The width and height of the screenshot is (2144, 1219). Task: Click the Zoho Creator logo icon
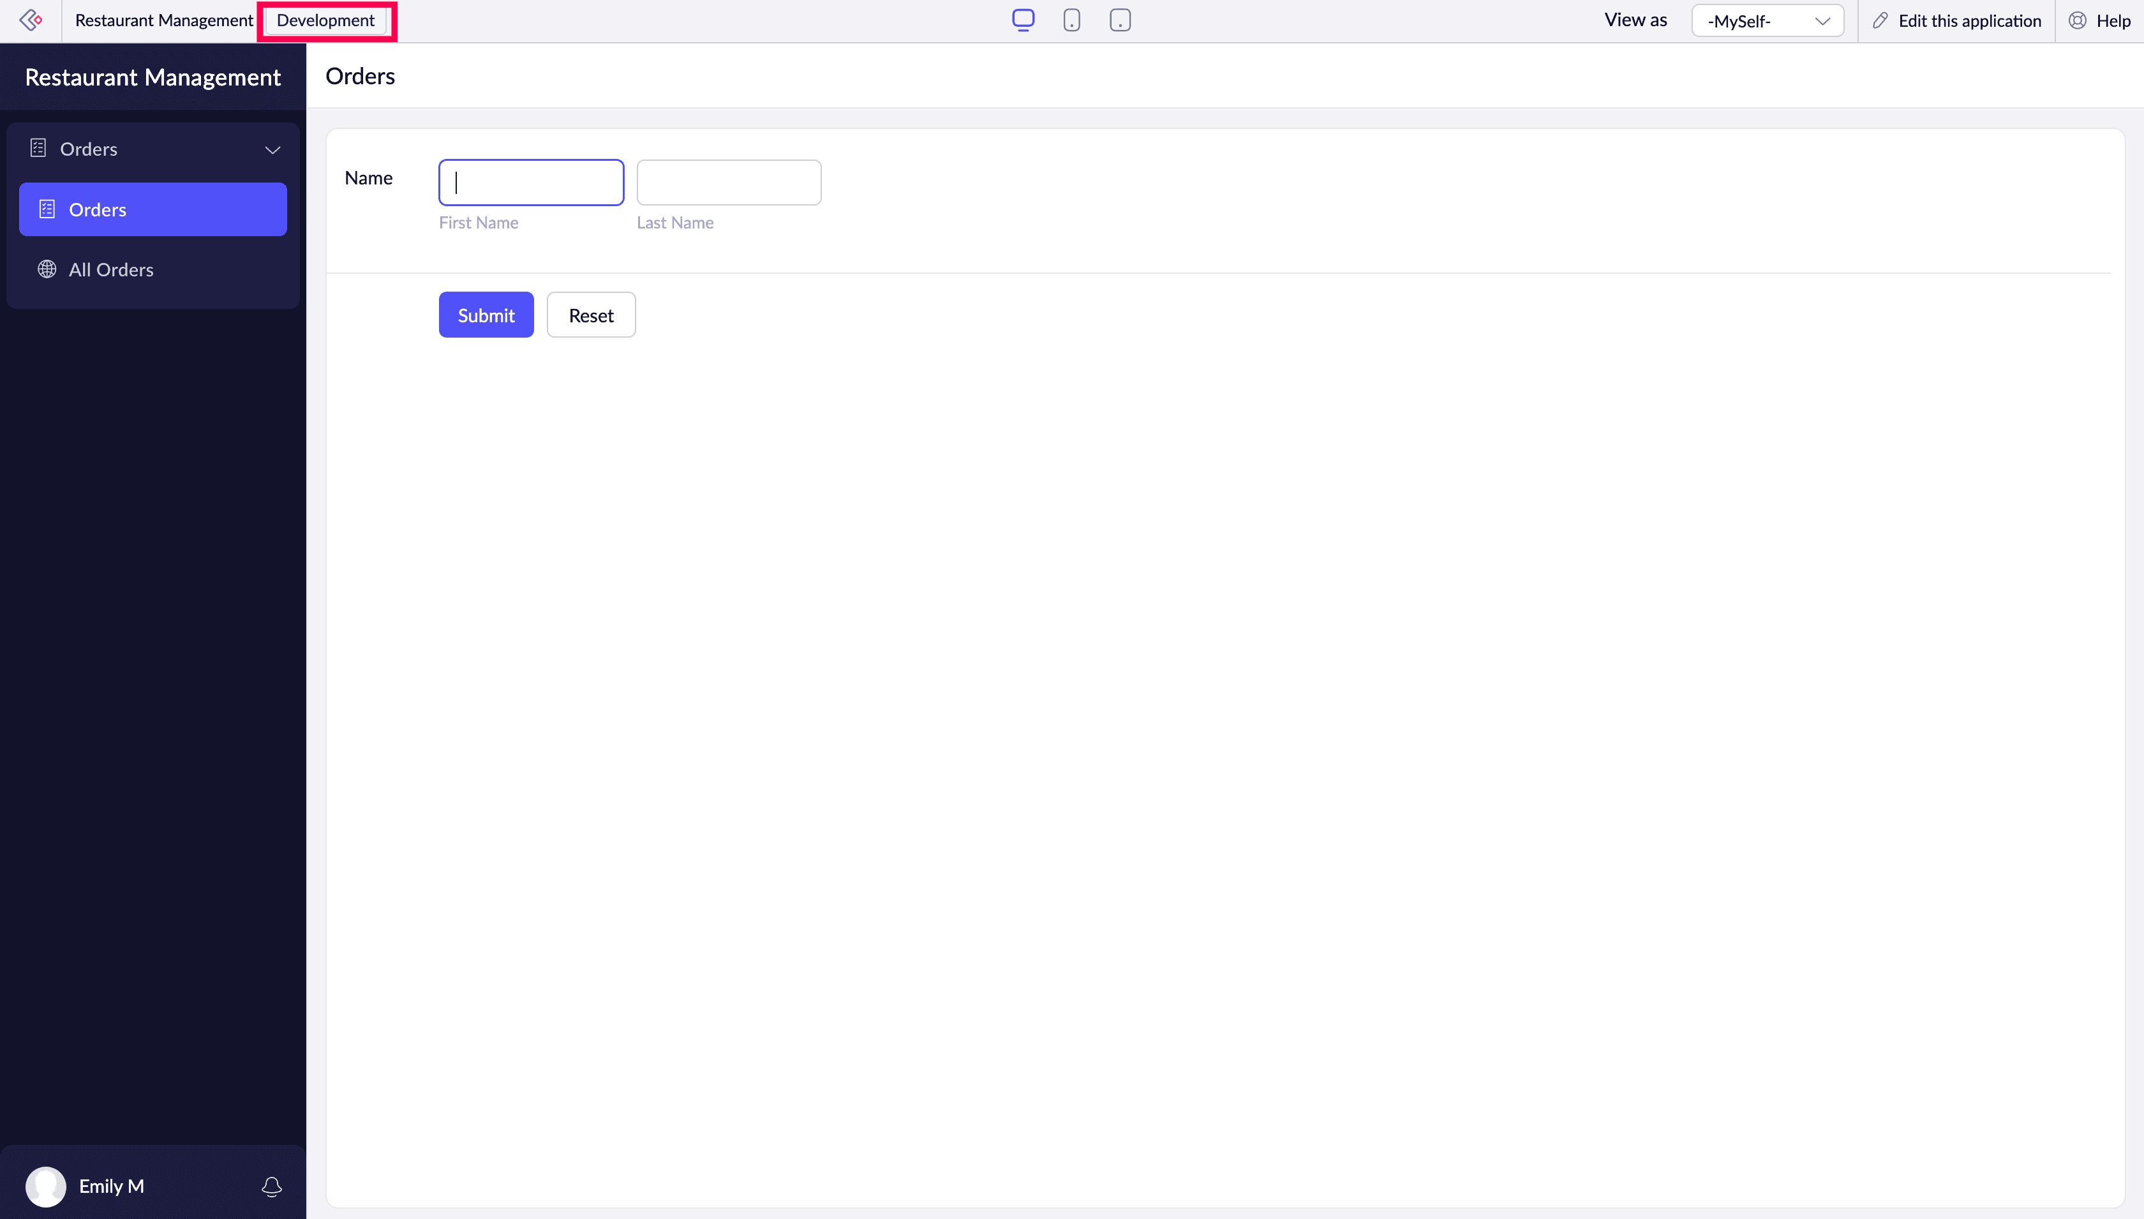31,20
